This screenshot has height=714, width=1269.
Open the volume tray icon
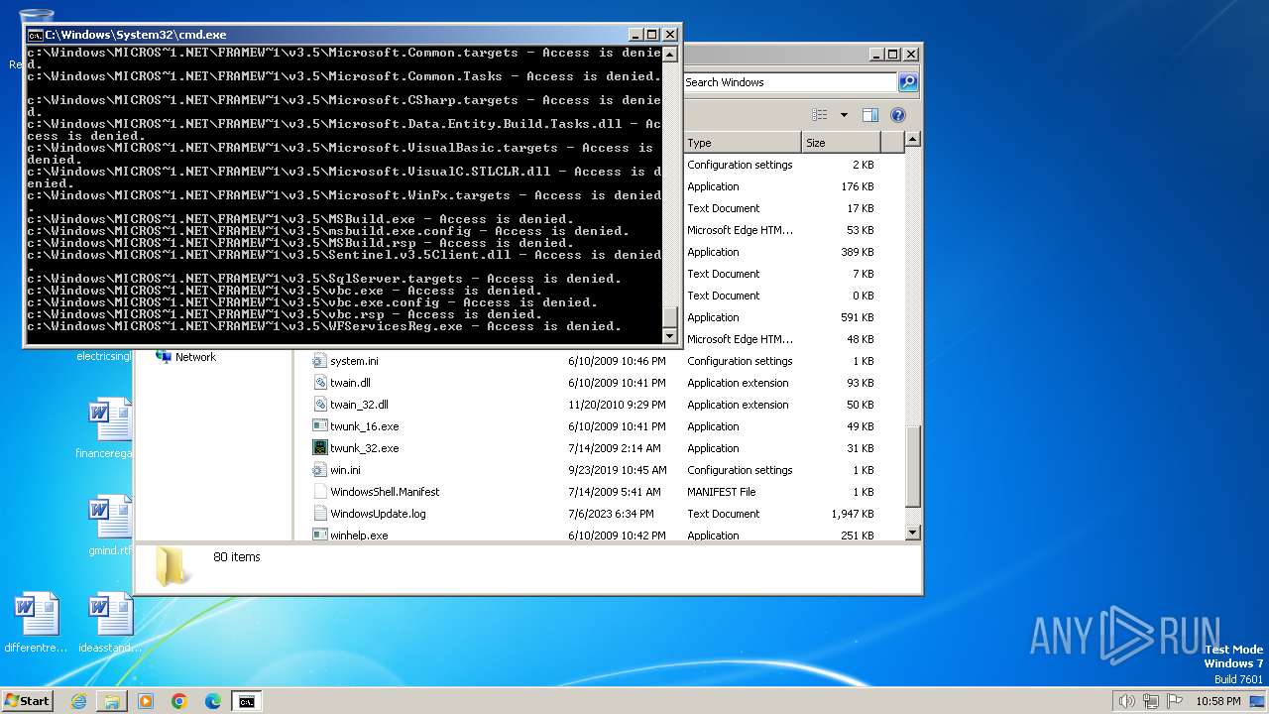[1126, 701]
